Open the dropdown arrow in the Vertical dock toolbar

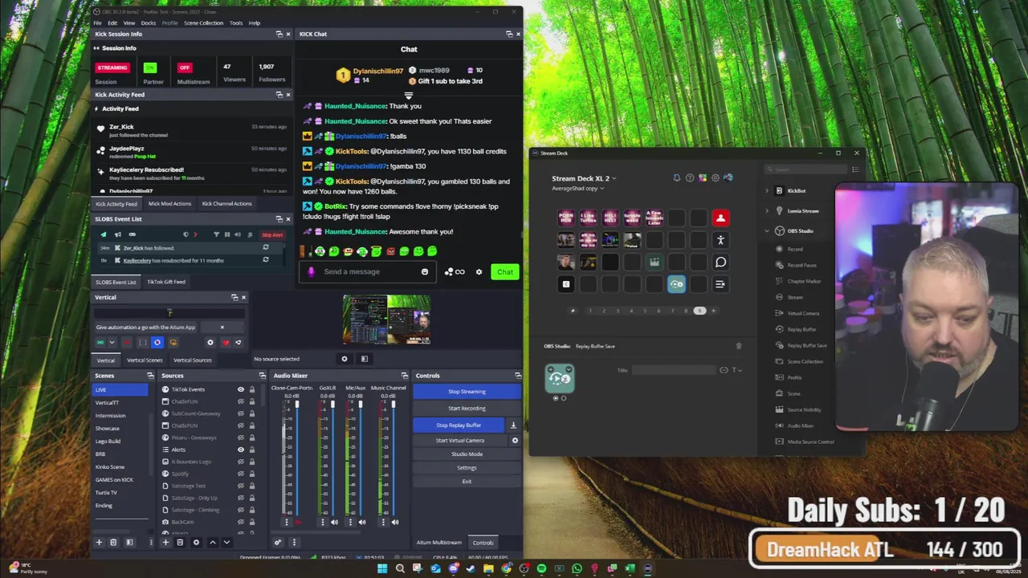(112, 343)
